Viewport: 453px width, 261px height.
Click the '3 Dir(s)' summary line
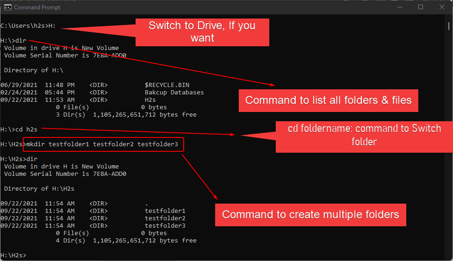click(126, 115)
